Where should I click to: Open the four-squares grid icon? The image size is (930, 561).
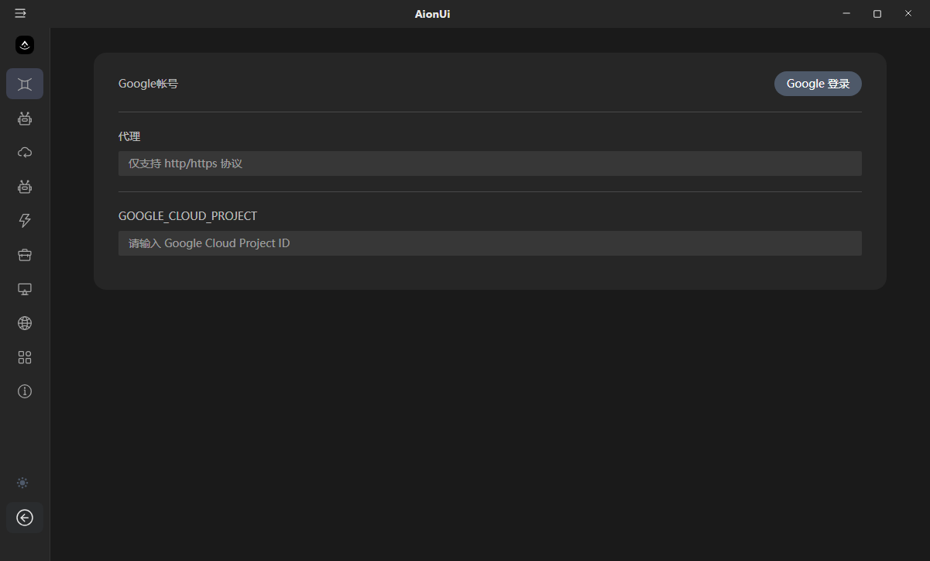[25, 357]
